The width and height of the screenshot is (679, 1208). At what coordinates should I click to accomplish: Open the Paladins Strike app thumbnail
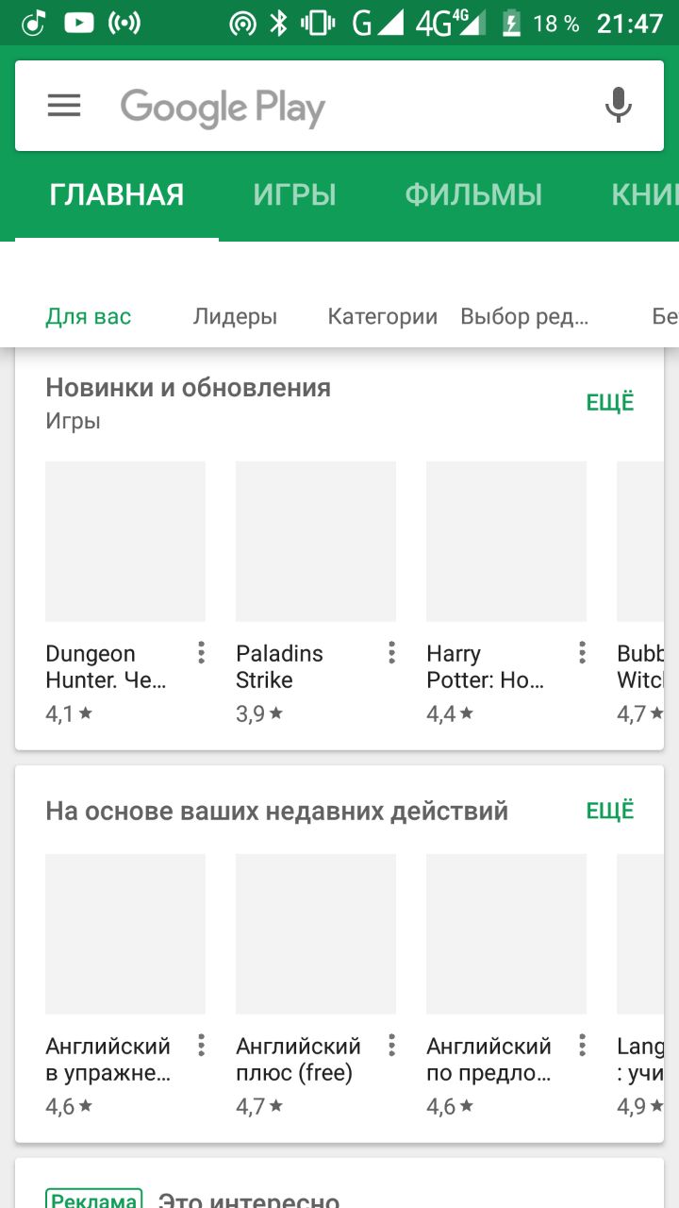(316, 542)
